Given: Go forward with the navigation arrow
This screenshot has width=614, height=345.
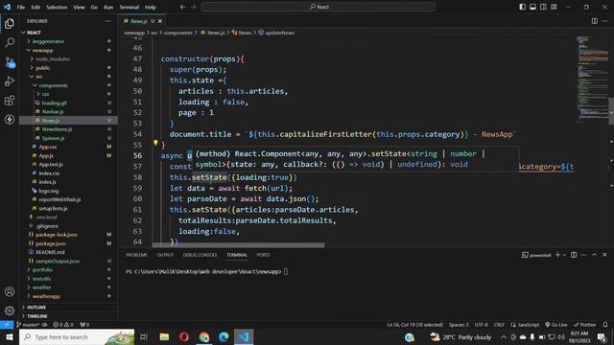Looking at the screenshot, I should point(194,7).
